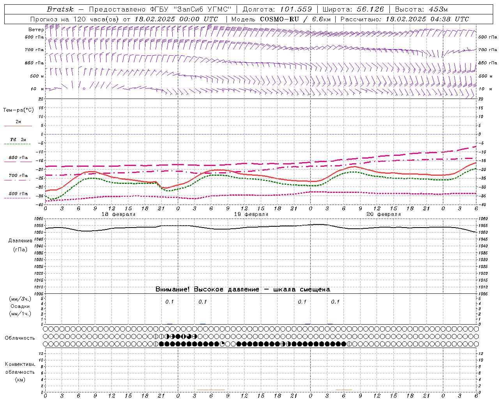Click the left '10 м' wind level label
Image resolution: width=499 pixels, height=399 pixels.
[x=37, y=89]
